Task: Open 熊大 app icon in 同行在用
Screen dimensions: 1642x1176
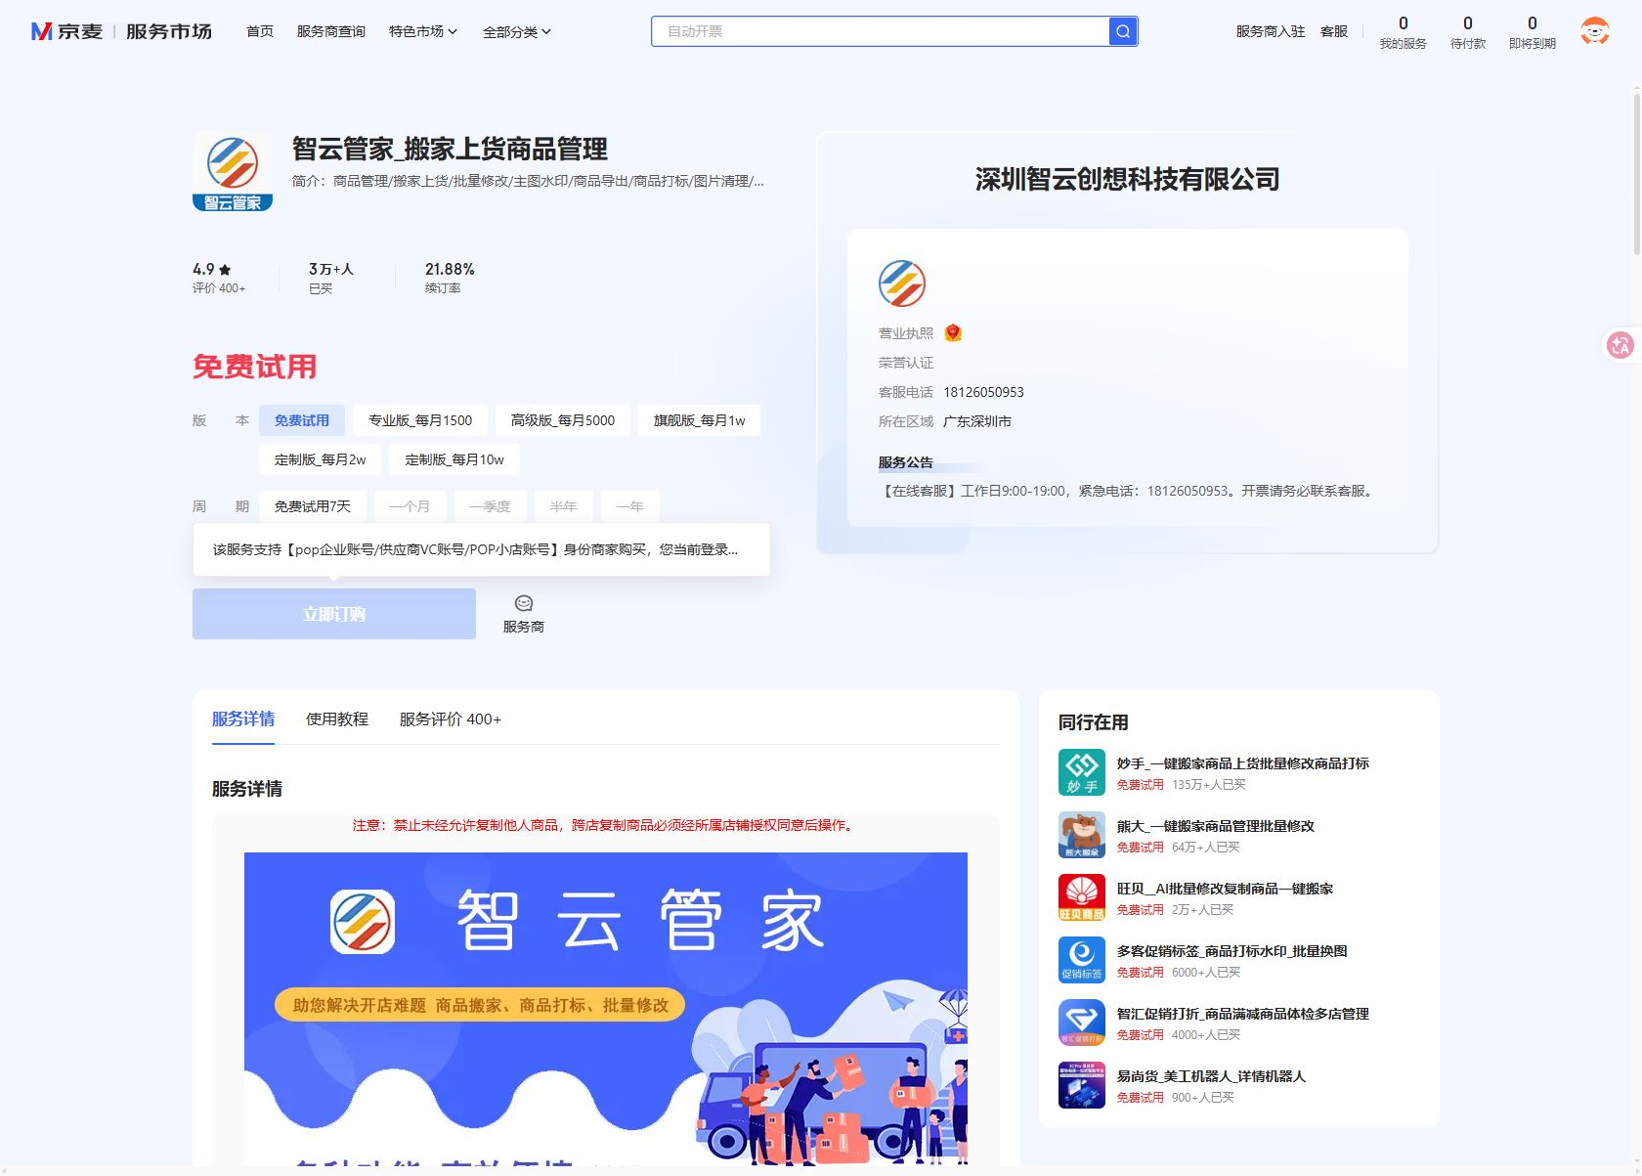Action: point(1082,835)
